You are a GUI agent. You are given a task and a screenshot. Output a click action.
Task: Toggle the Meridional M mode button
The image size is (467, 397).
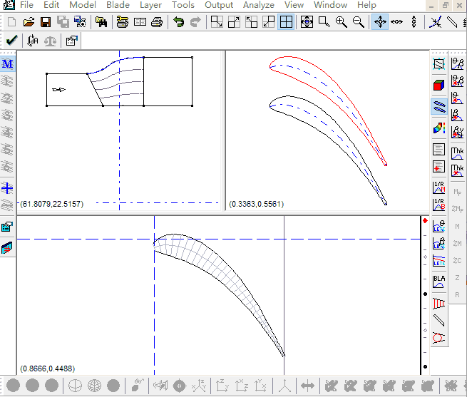click(x=8, y=64)
